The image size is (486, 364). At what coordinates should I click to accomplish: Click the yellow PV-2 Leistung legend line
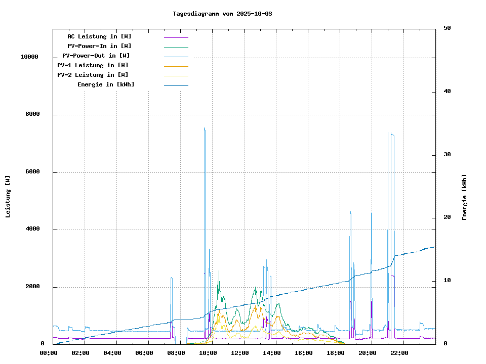tap(176, 76)
